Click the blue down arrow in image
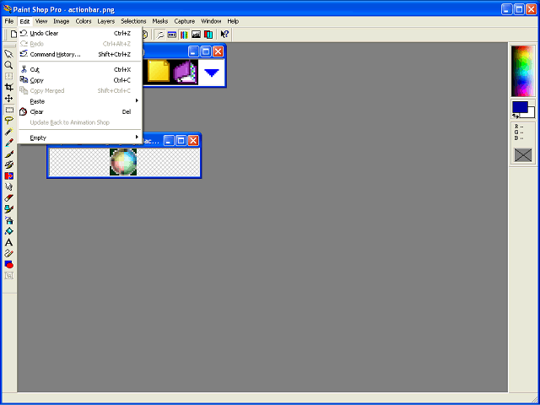The height and width of the screenshot is (405, 540). [x=212, y=73]
